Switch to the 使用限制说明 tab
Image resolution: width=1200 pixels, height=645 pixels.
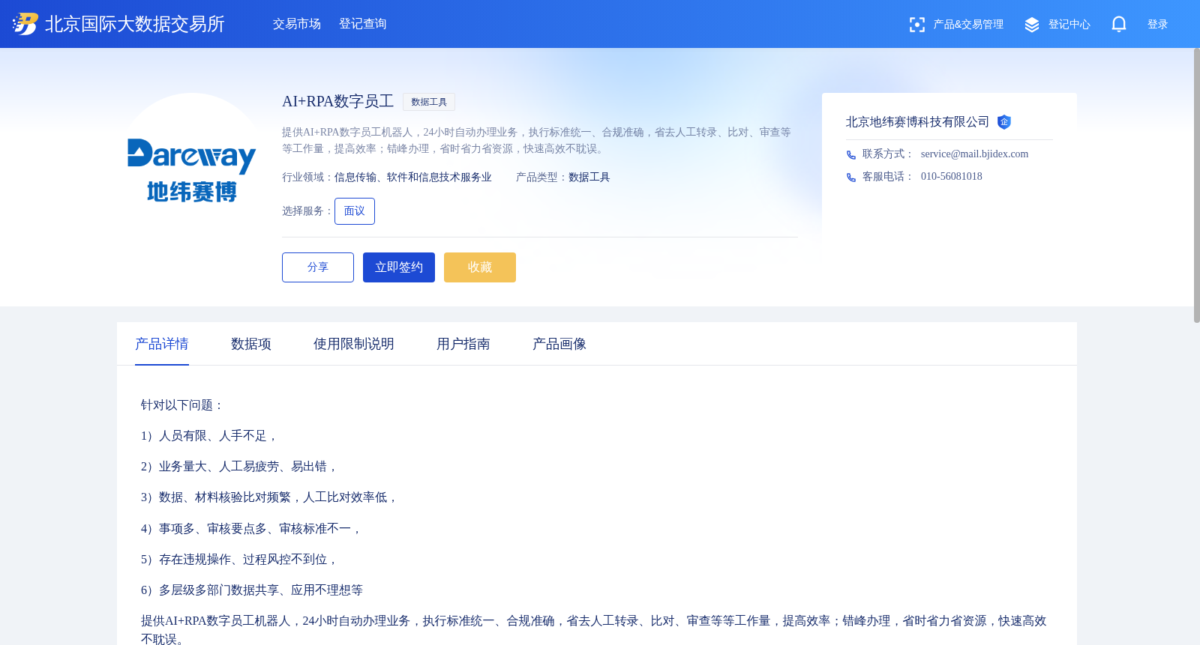(354, 344)
